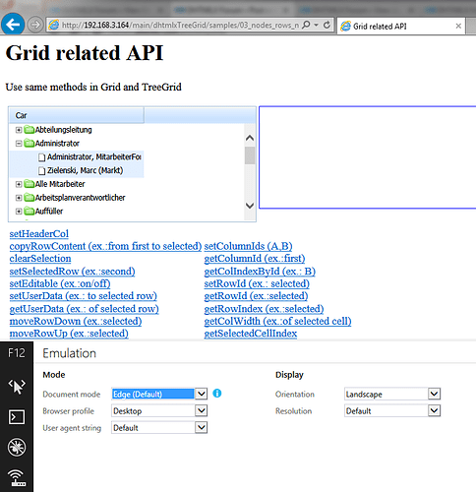This screenshot has width=476, height=492.
Task: Click the Document mode info icon
Action: [217, 393]
